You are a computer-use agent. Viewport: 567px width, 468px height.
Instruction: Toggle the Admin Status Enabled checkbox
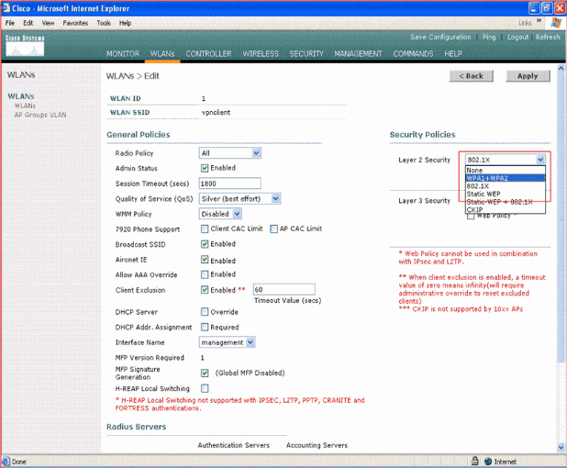pos(205,168)
